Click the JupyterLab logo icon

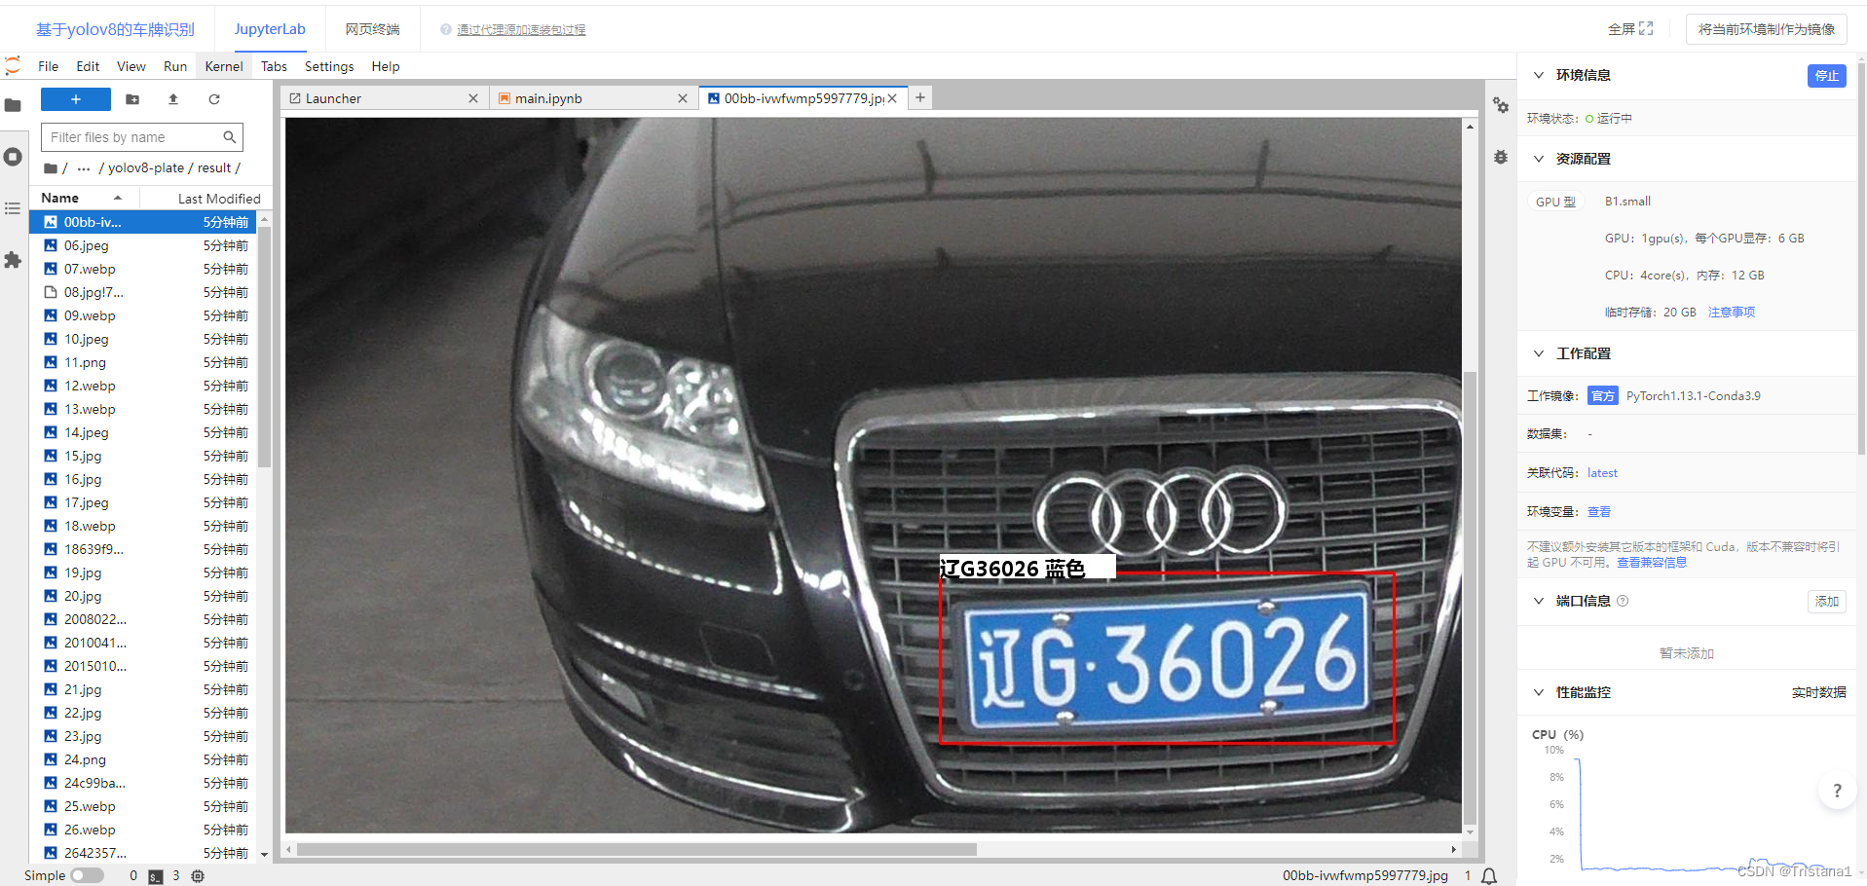(x=13, y=66)
